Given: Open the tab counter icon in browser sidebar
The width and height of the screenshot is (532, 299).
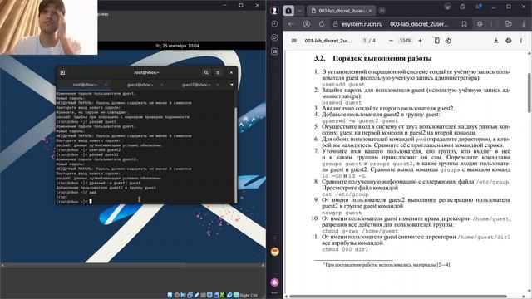Looking at the screenshot, I should pos(274,51).
